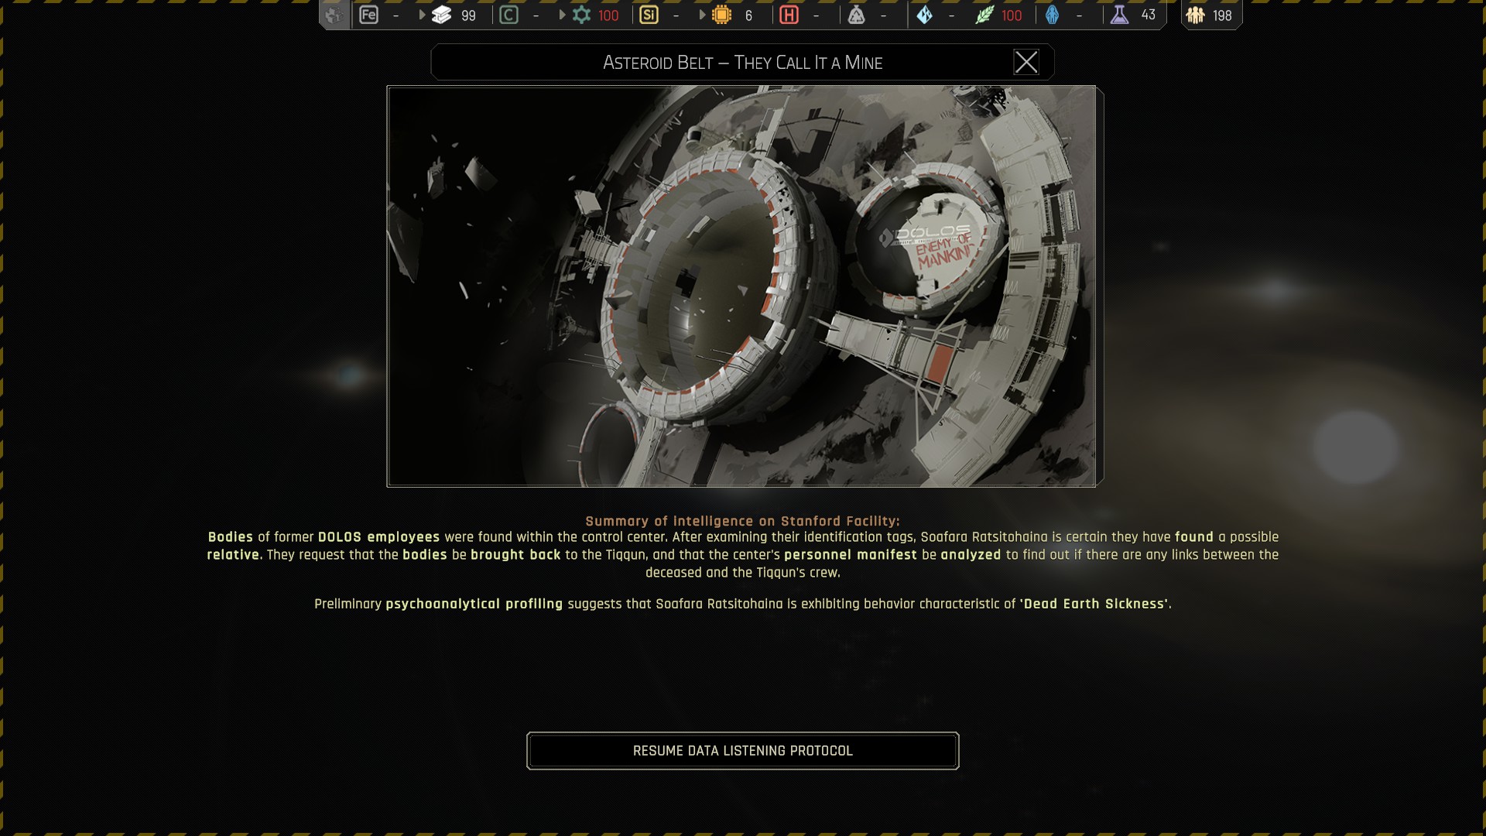Click the crew population icon
Viewport: 1486px width, 836px height.
click(1195, 15)
